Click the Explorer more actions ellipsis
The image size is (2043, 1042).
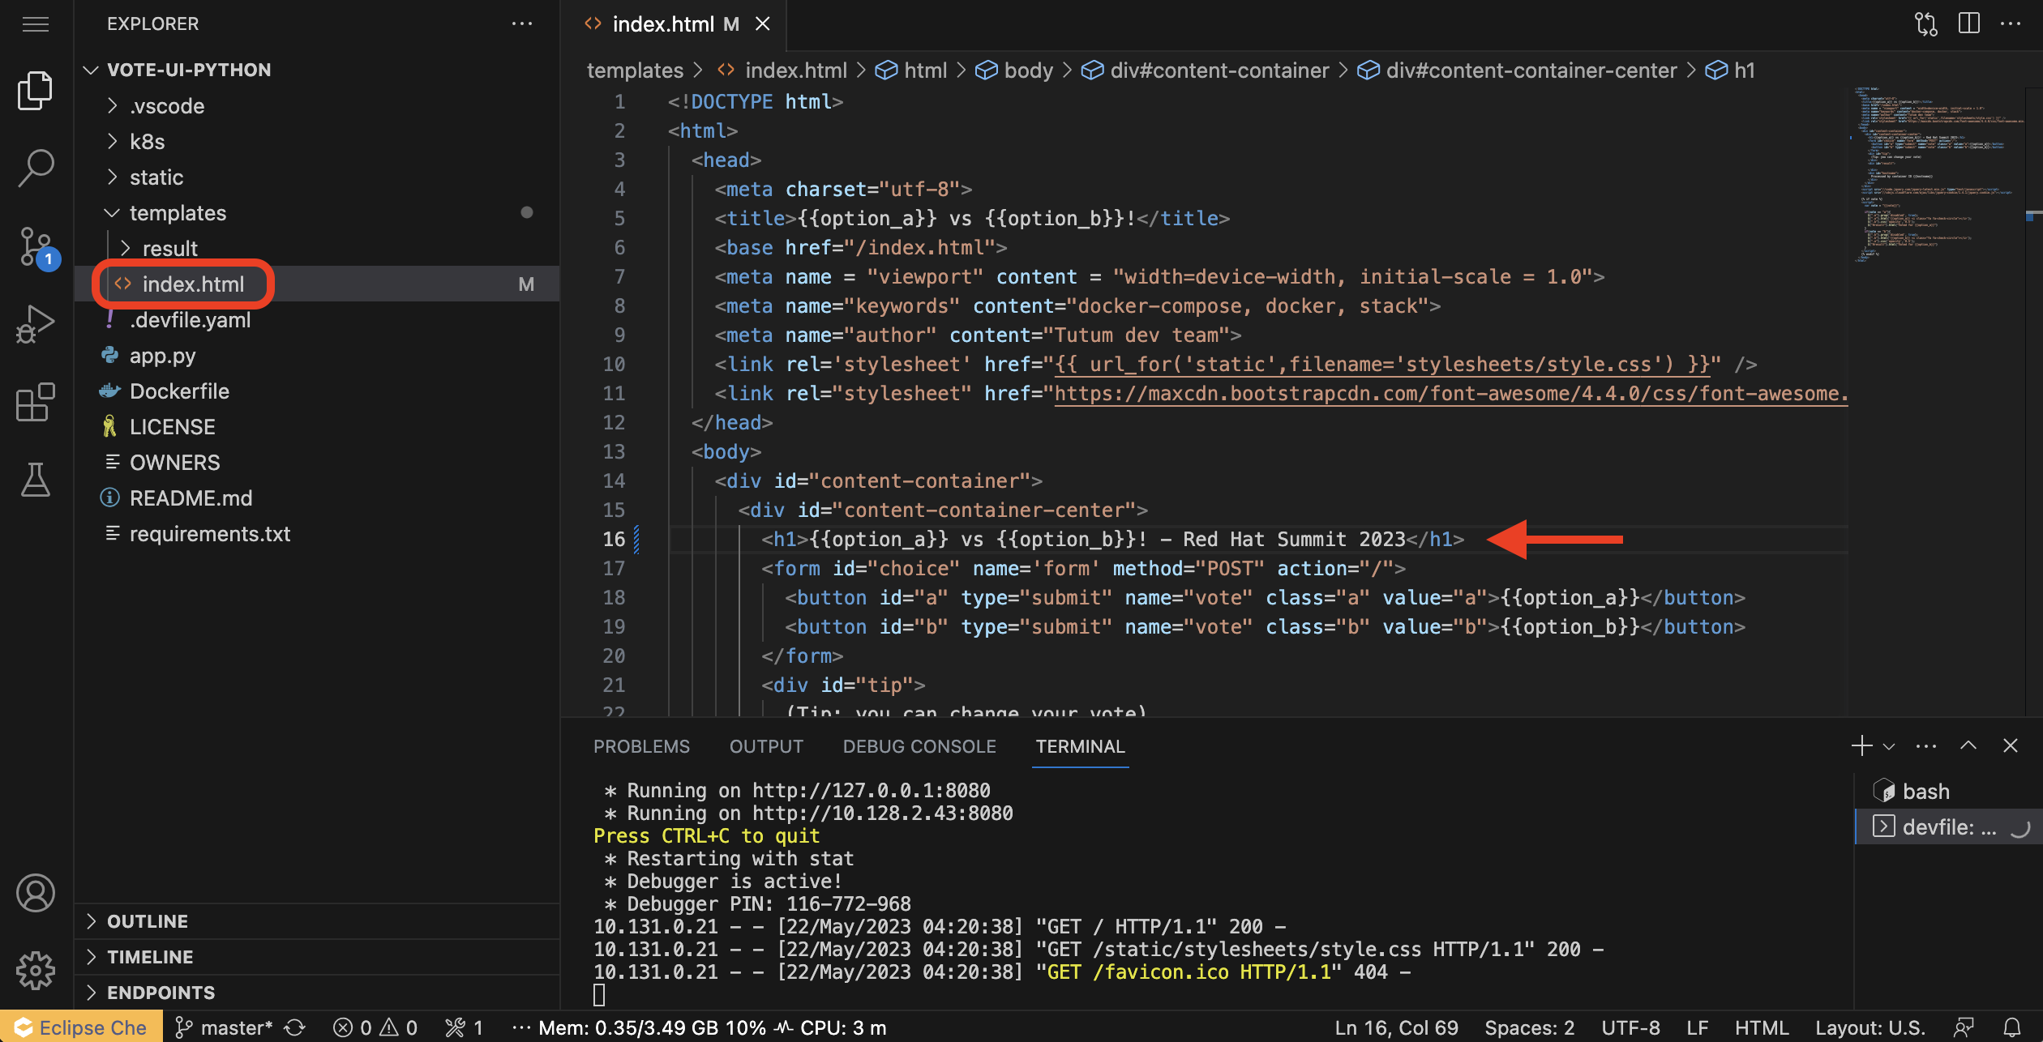click(x=522, y=24)
